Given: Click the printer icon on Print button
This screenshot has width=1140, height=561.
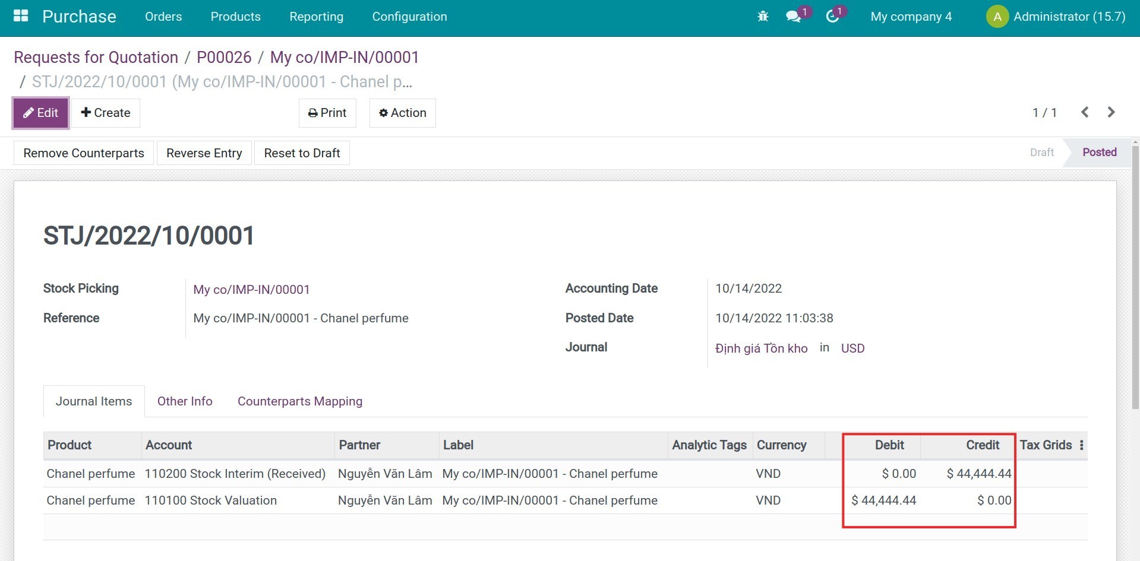Looking at the screenshot, I should pos(312,112).
